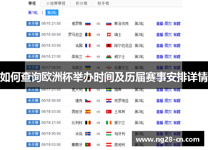Open the 小组赛赛程 tab

coord(56,3)
